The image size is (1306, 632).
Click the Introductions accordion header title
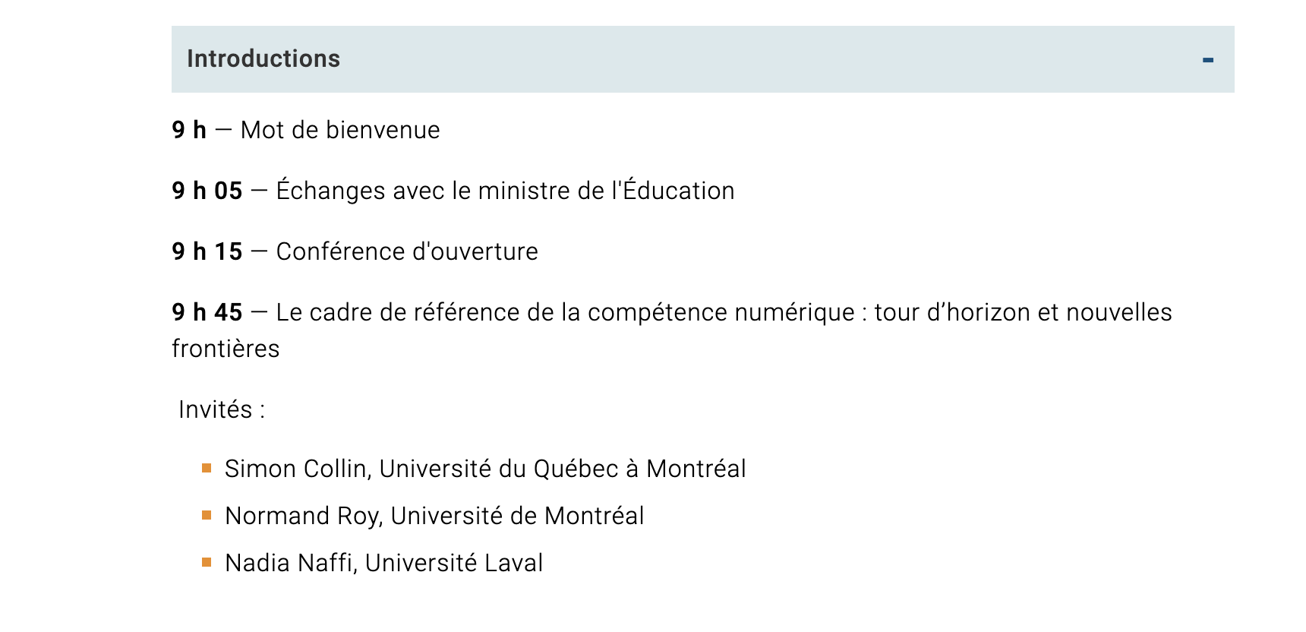coord(263,59)
